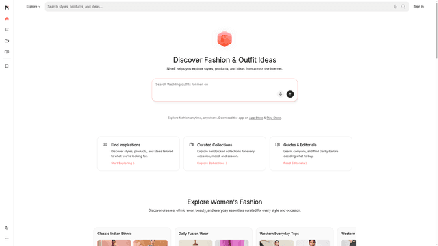
Task: Click the NineE logo in sidebar
Action: [x=7, y=8]
